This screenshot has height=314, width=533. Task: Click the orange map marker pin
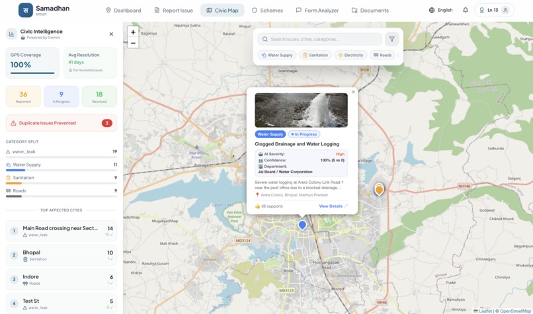coord(379,189)
